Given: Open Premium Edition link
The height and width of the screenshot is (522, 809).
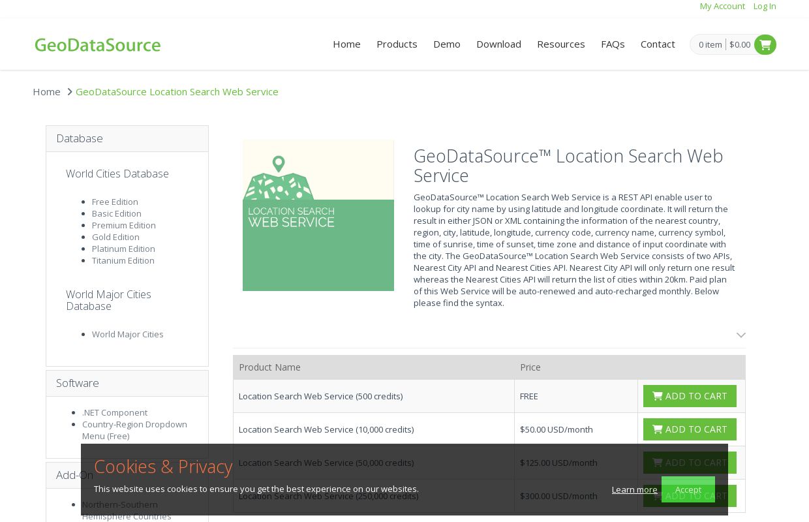Looking at the screenshot, I should coord(124,225).
